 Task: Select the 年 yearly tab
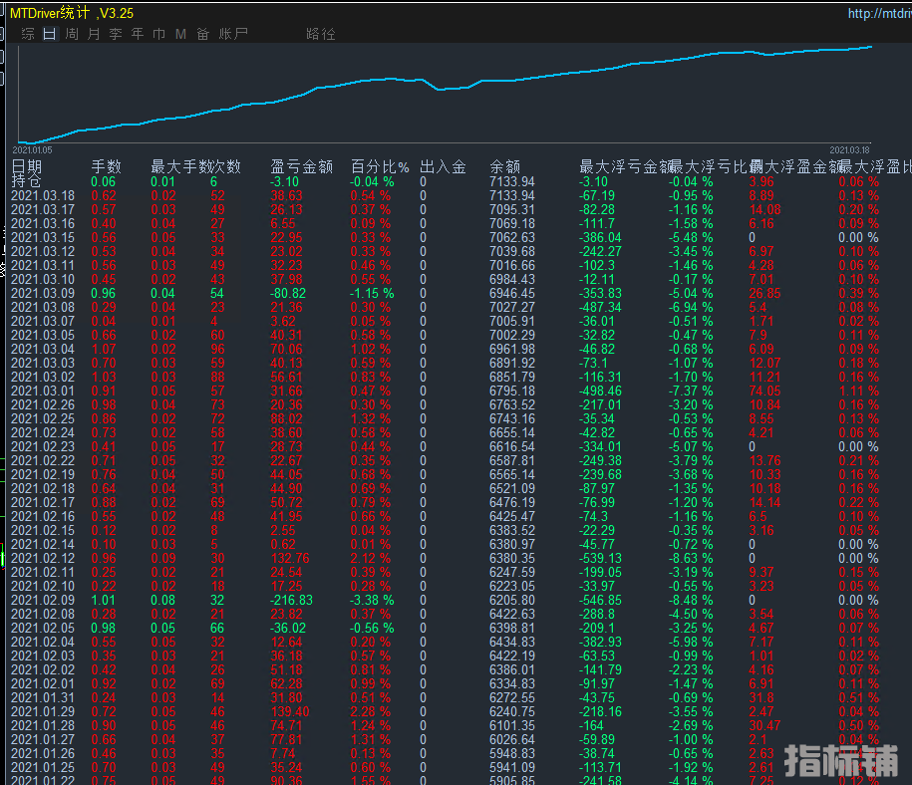pyautogui.click(x=138, y=34)
